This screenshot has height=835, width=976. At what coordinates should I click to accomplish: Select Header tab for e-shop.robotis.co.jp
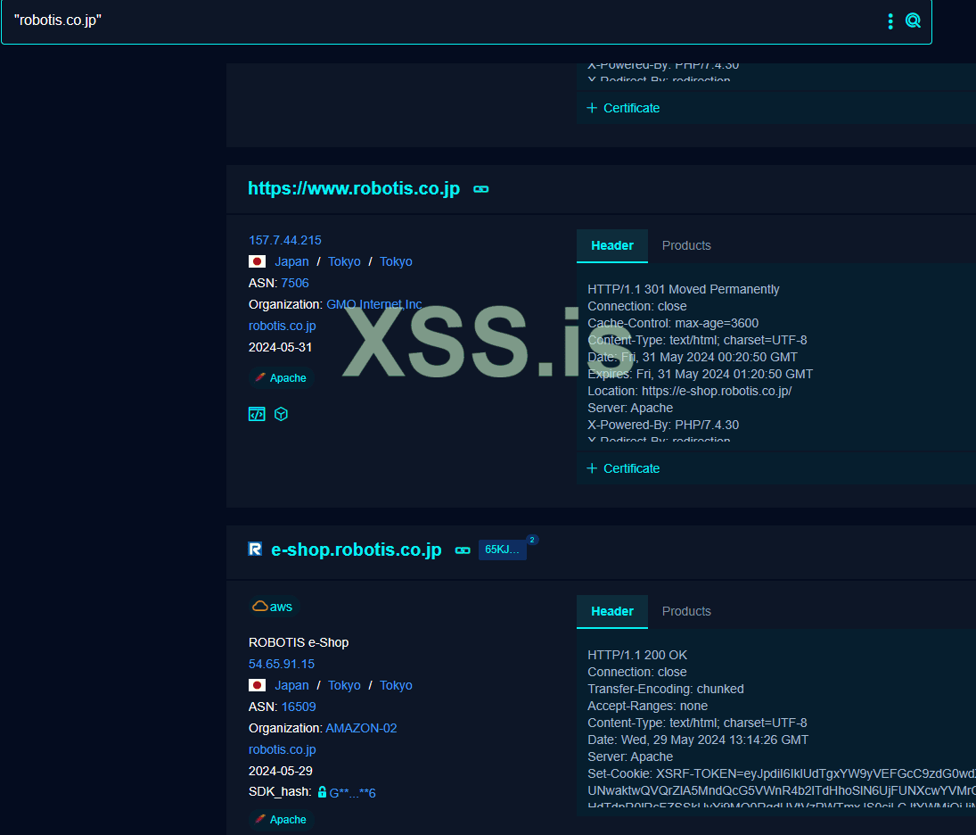coord(611,611)
